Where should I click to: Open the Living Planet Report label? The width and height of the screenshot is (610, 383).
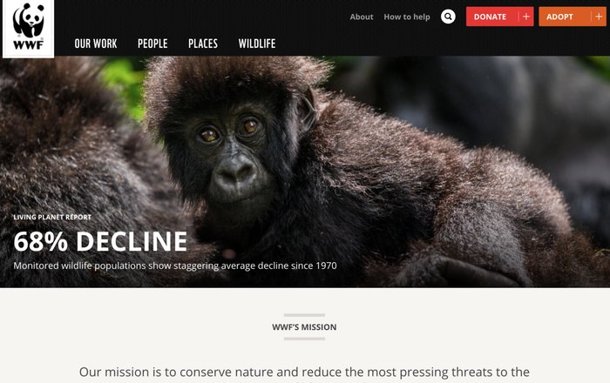(52, 217)
